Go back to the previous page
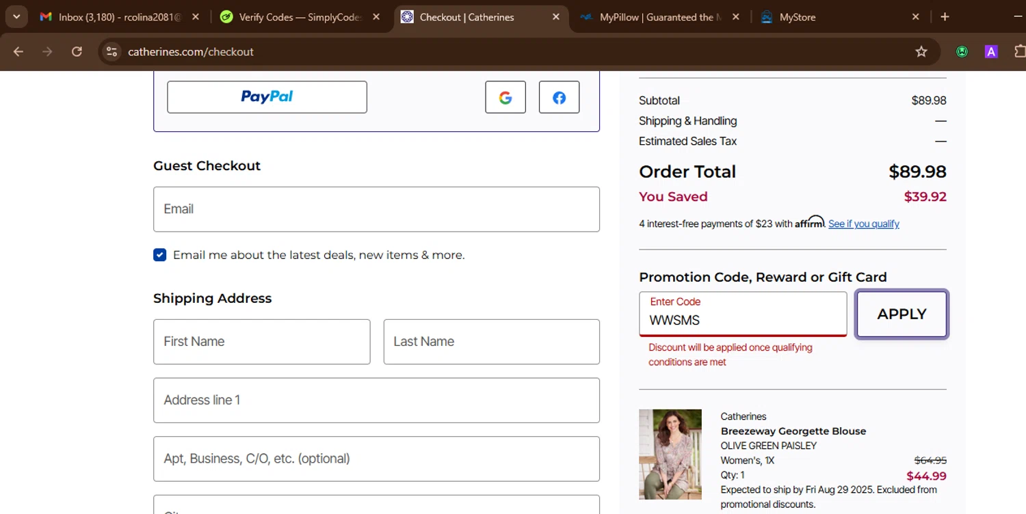This screenshot has height=514, width=1026. point(18,51)
